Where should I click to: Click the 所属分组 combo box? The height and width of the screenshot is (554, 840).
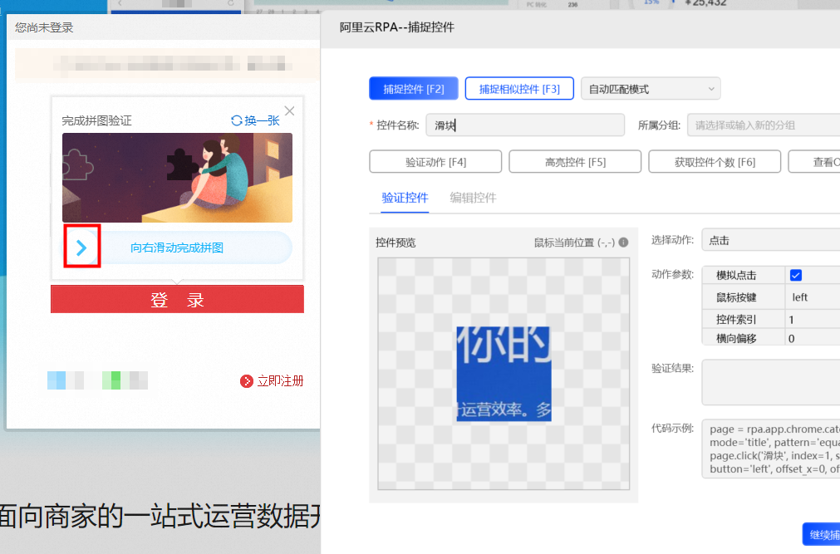(764, 125)
